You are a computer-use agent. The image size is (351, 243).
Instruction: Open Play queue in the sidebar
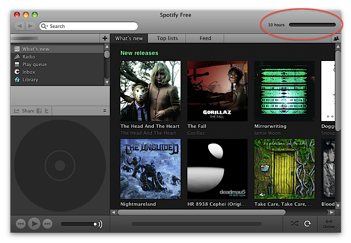click(x=57, y=64)
